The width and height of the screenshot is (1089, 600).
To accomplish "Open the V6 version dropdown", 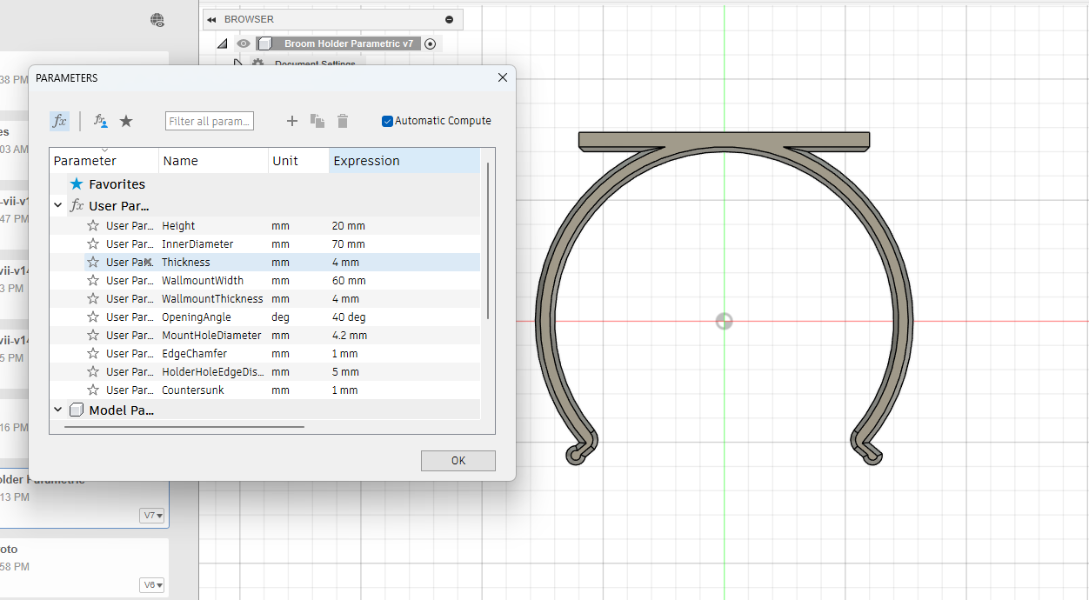I will pyautogui.click(x=152, y=585).
